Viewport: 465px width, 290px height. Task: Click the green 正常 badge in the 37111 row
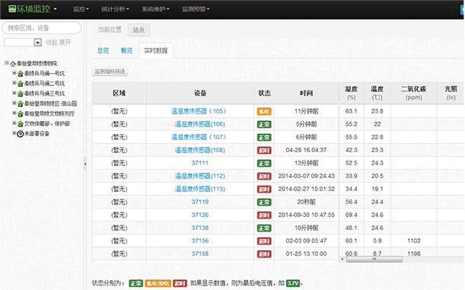click(264, 164)
